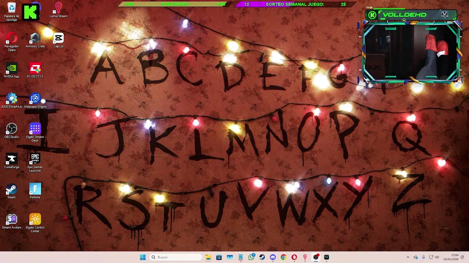The width and height of the screenshot is (469, 263).
Task: Open the 01. OCCT 13 shortcut
Action: (x=35, y=71)
